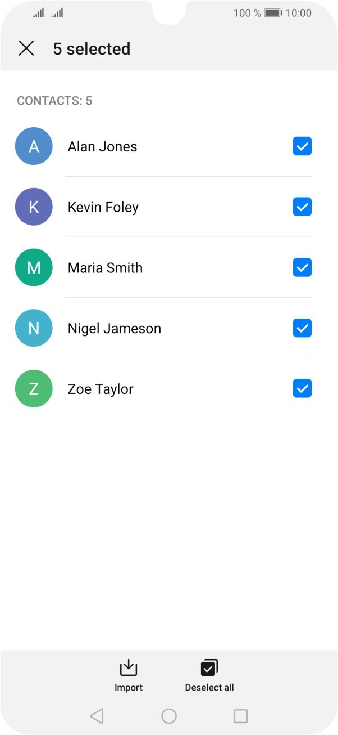Screen dimensions: 338x735
Task: Select the Maria Smith contact name
Action: point(105,268)
